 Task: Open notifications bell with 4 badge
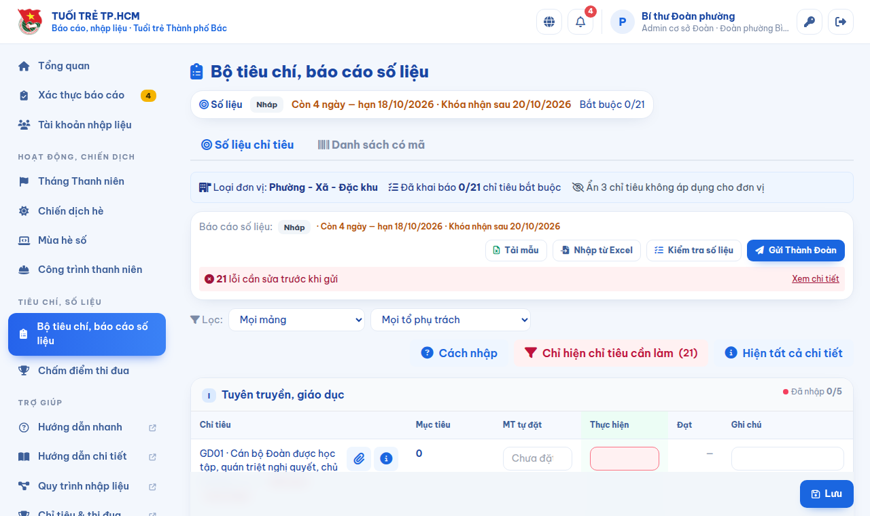tap(580, 22)
